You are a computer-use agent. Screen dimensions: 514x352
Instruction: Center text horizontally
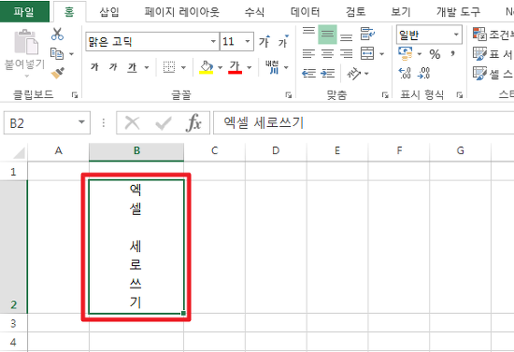pyautogui.click(x=327, y=53)
